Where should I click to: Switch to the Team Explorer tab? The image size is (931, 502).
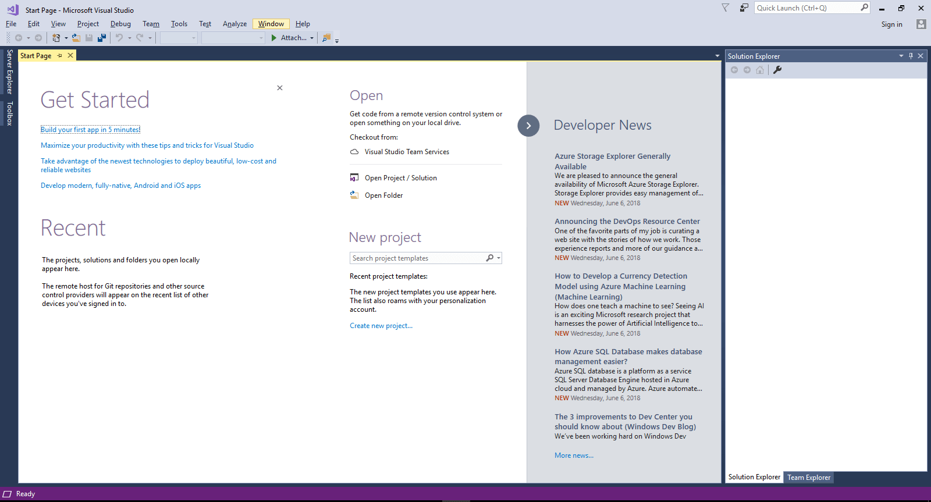click(x=809, y=478)
